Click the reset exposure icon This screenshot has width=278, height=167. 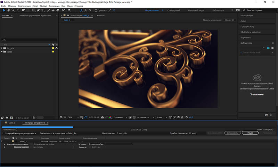187,117
